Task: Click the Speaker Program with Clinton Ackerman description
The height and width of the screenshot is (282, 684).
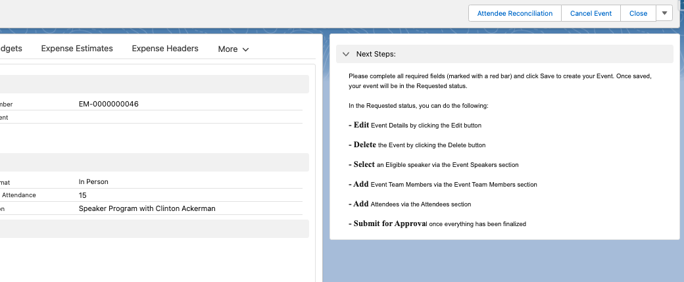Action: pyautogui.click(x=147, y=208)
